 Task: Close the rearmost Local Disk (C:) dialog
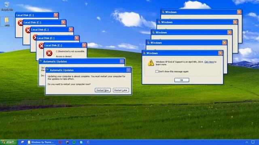pos(56,15)
